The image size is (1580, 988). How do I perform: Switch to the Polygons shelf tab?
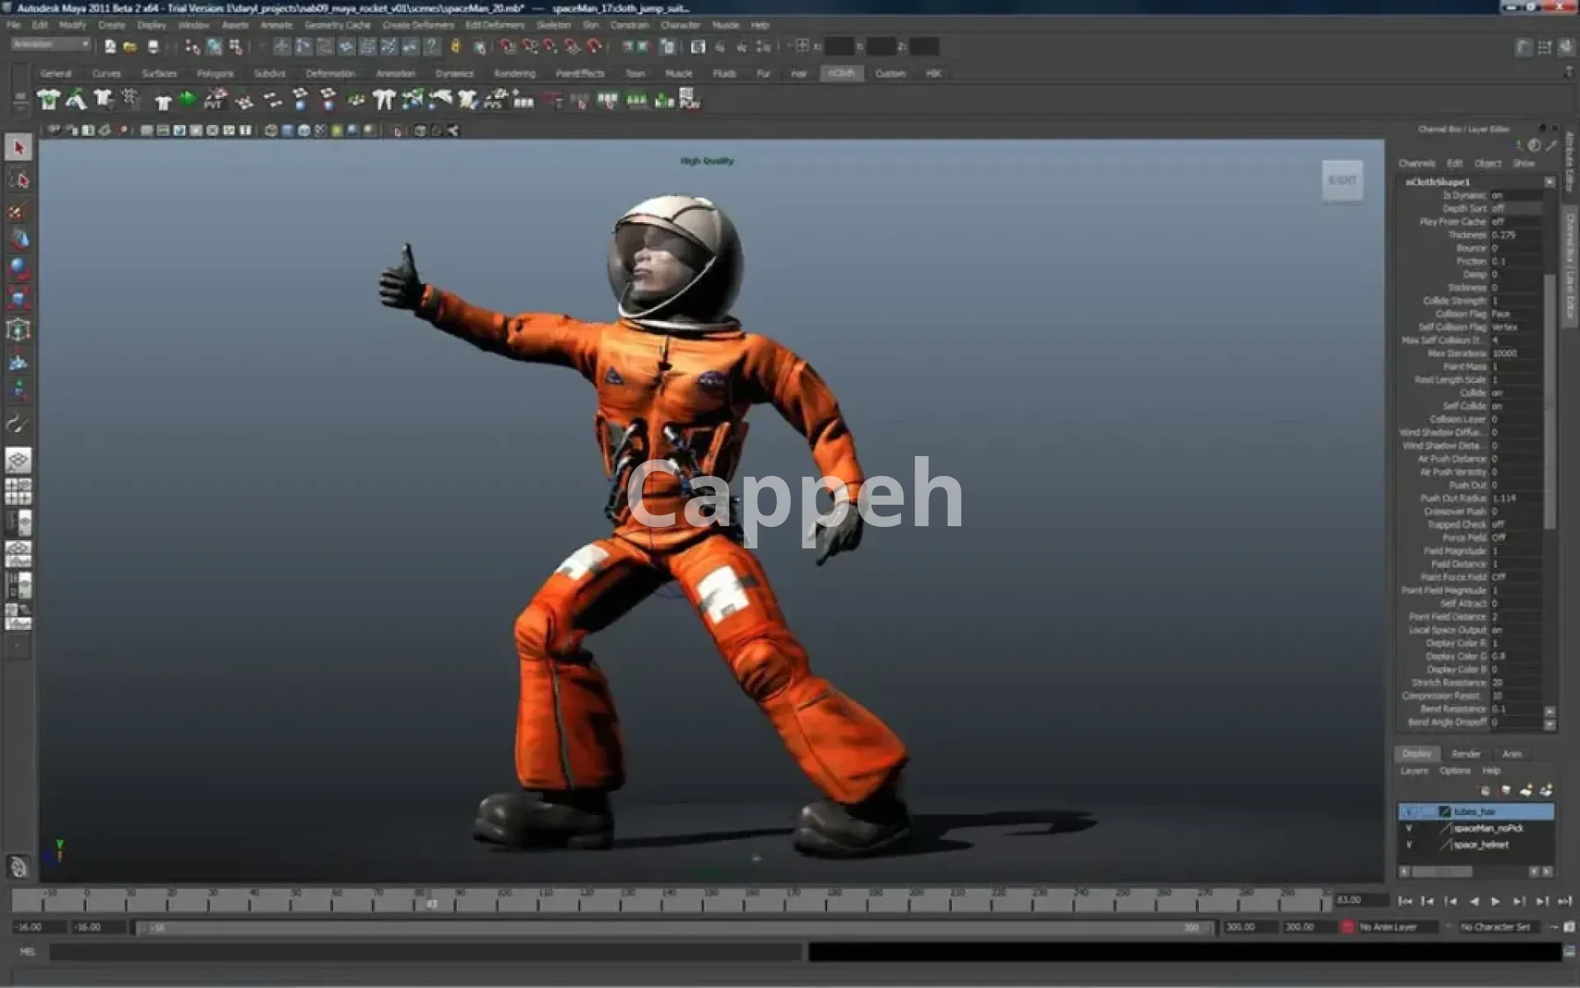(215, 74)
